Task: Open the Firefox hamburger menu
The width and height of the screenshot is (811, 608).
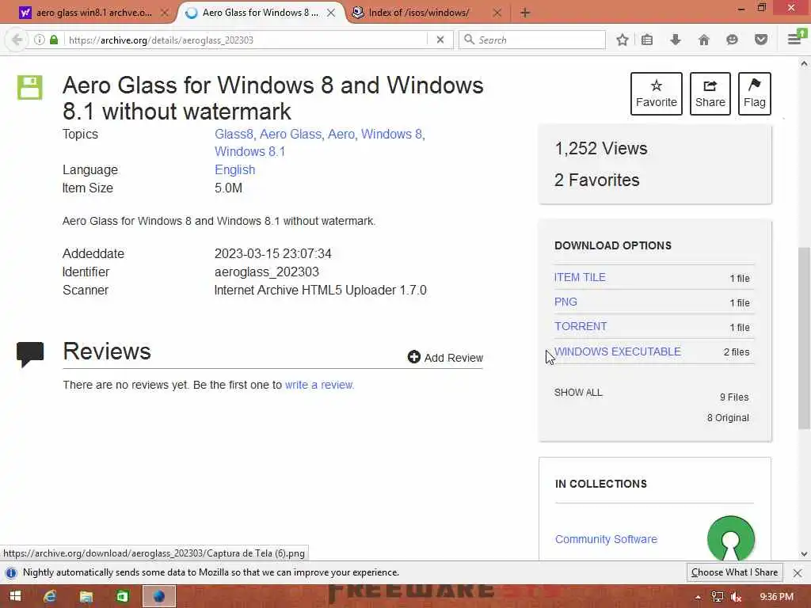Action: pyautogui.click(x=795, y=39)
